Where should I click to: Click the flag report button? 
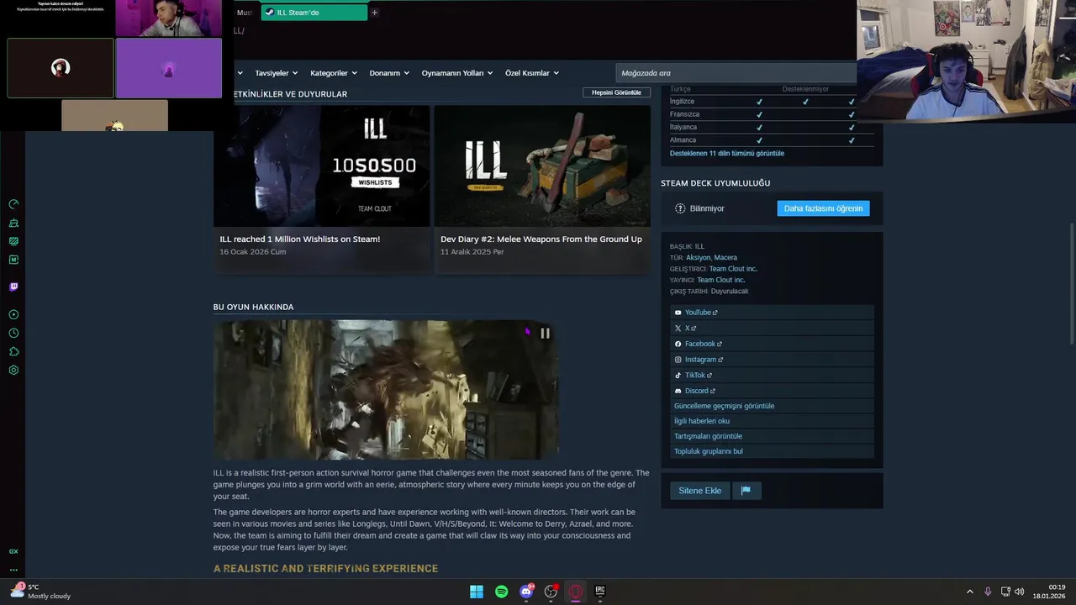[746, 491]
